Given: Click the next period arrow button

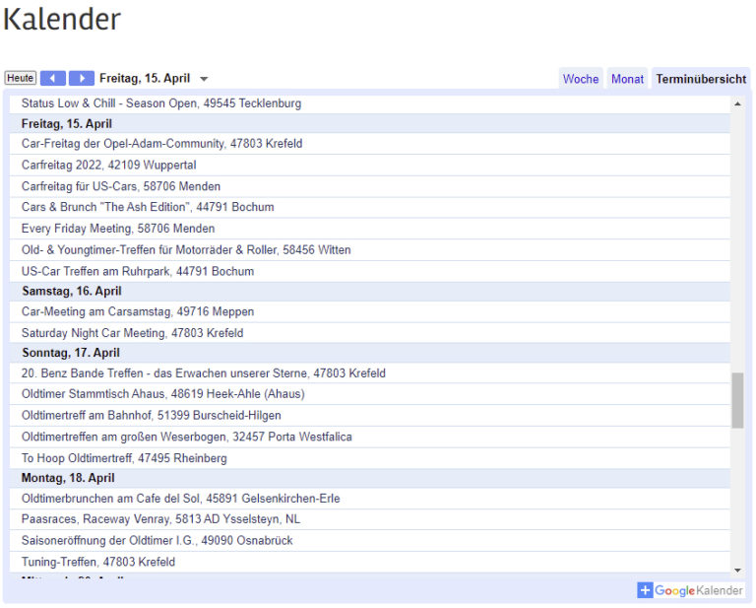Looking at the screenshot, I should pos(82,79).
